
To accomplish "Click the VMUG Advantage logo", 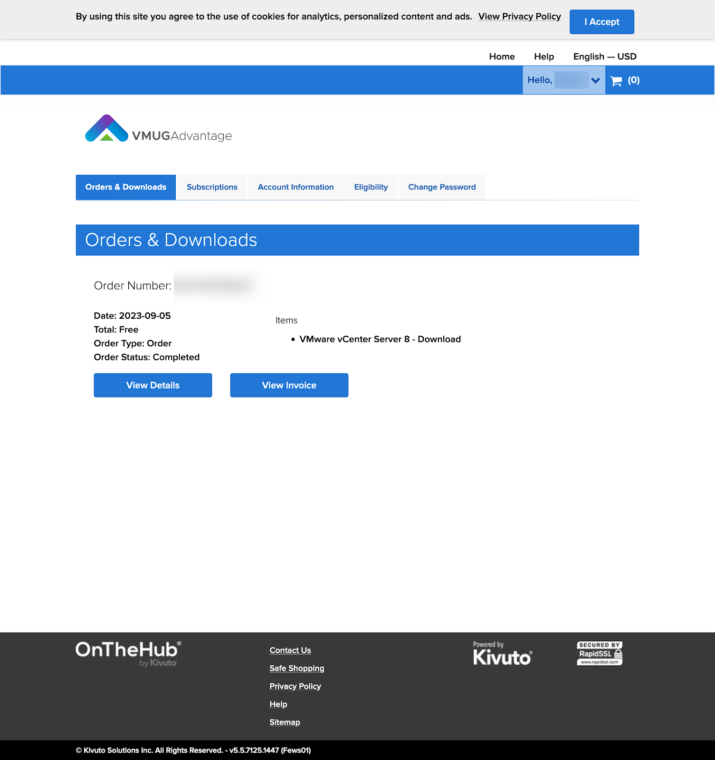I will point(159,128).
